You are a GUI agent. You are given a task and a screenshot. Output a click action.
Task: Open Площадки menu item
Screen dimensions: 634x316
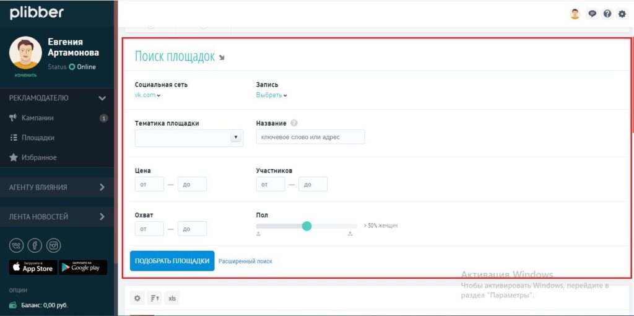[x=38, y=138]
